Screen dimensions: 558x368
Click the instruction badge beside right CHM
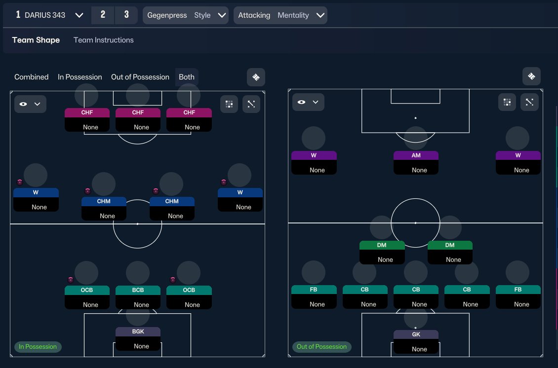click(x=156, y=191)
